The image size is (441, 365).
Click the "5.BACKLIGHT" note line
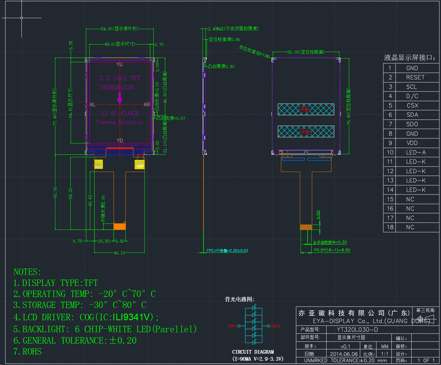coord(105,329)
